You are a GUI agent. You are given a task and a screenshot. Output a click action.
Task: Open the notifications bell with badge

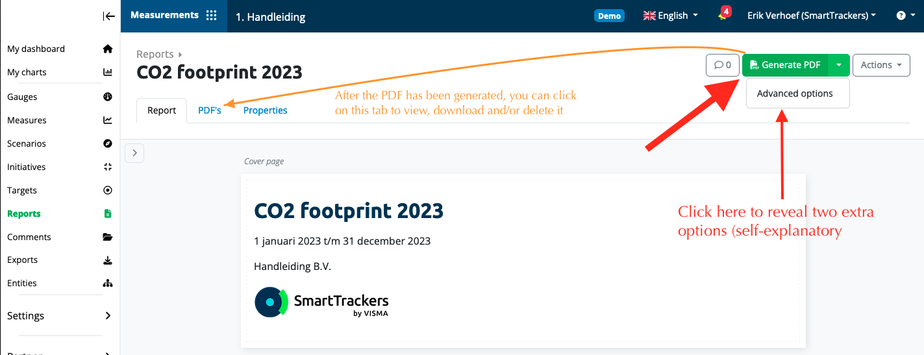724,14
